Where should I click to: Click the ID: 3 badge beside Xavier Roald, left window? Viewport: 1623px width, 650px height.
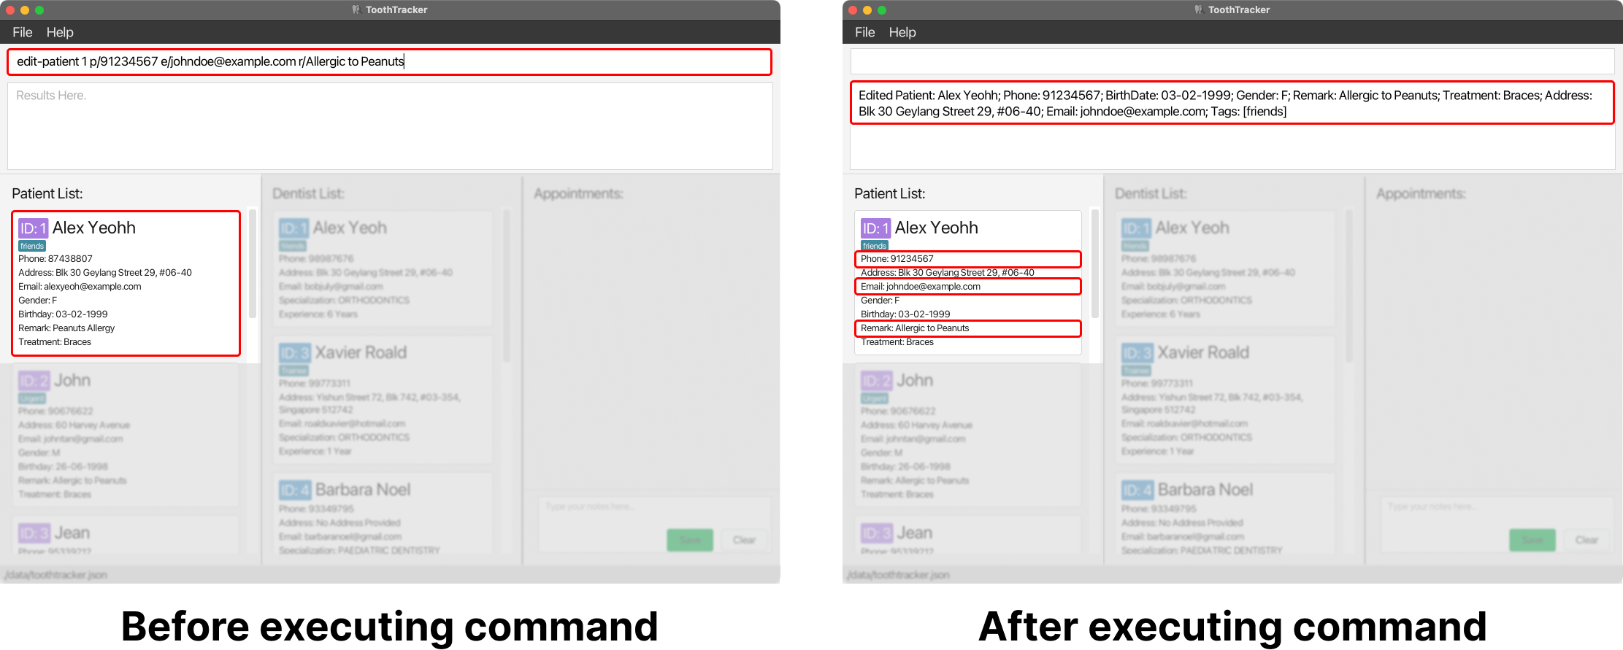[x=295, y=353]
